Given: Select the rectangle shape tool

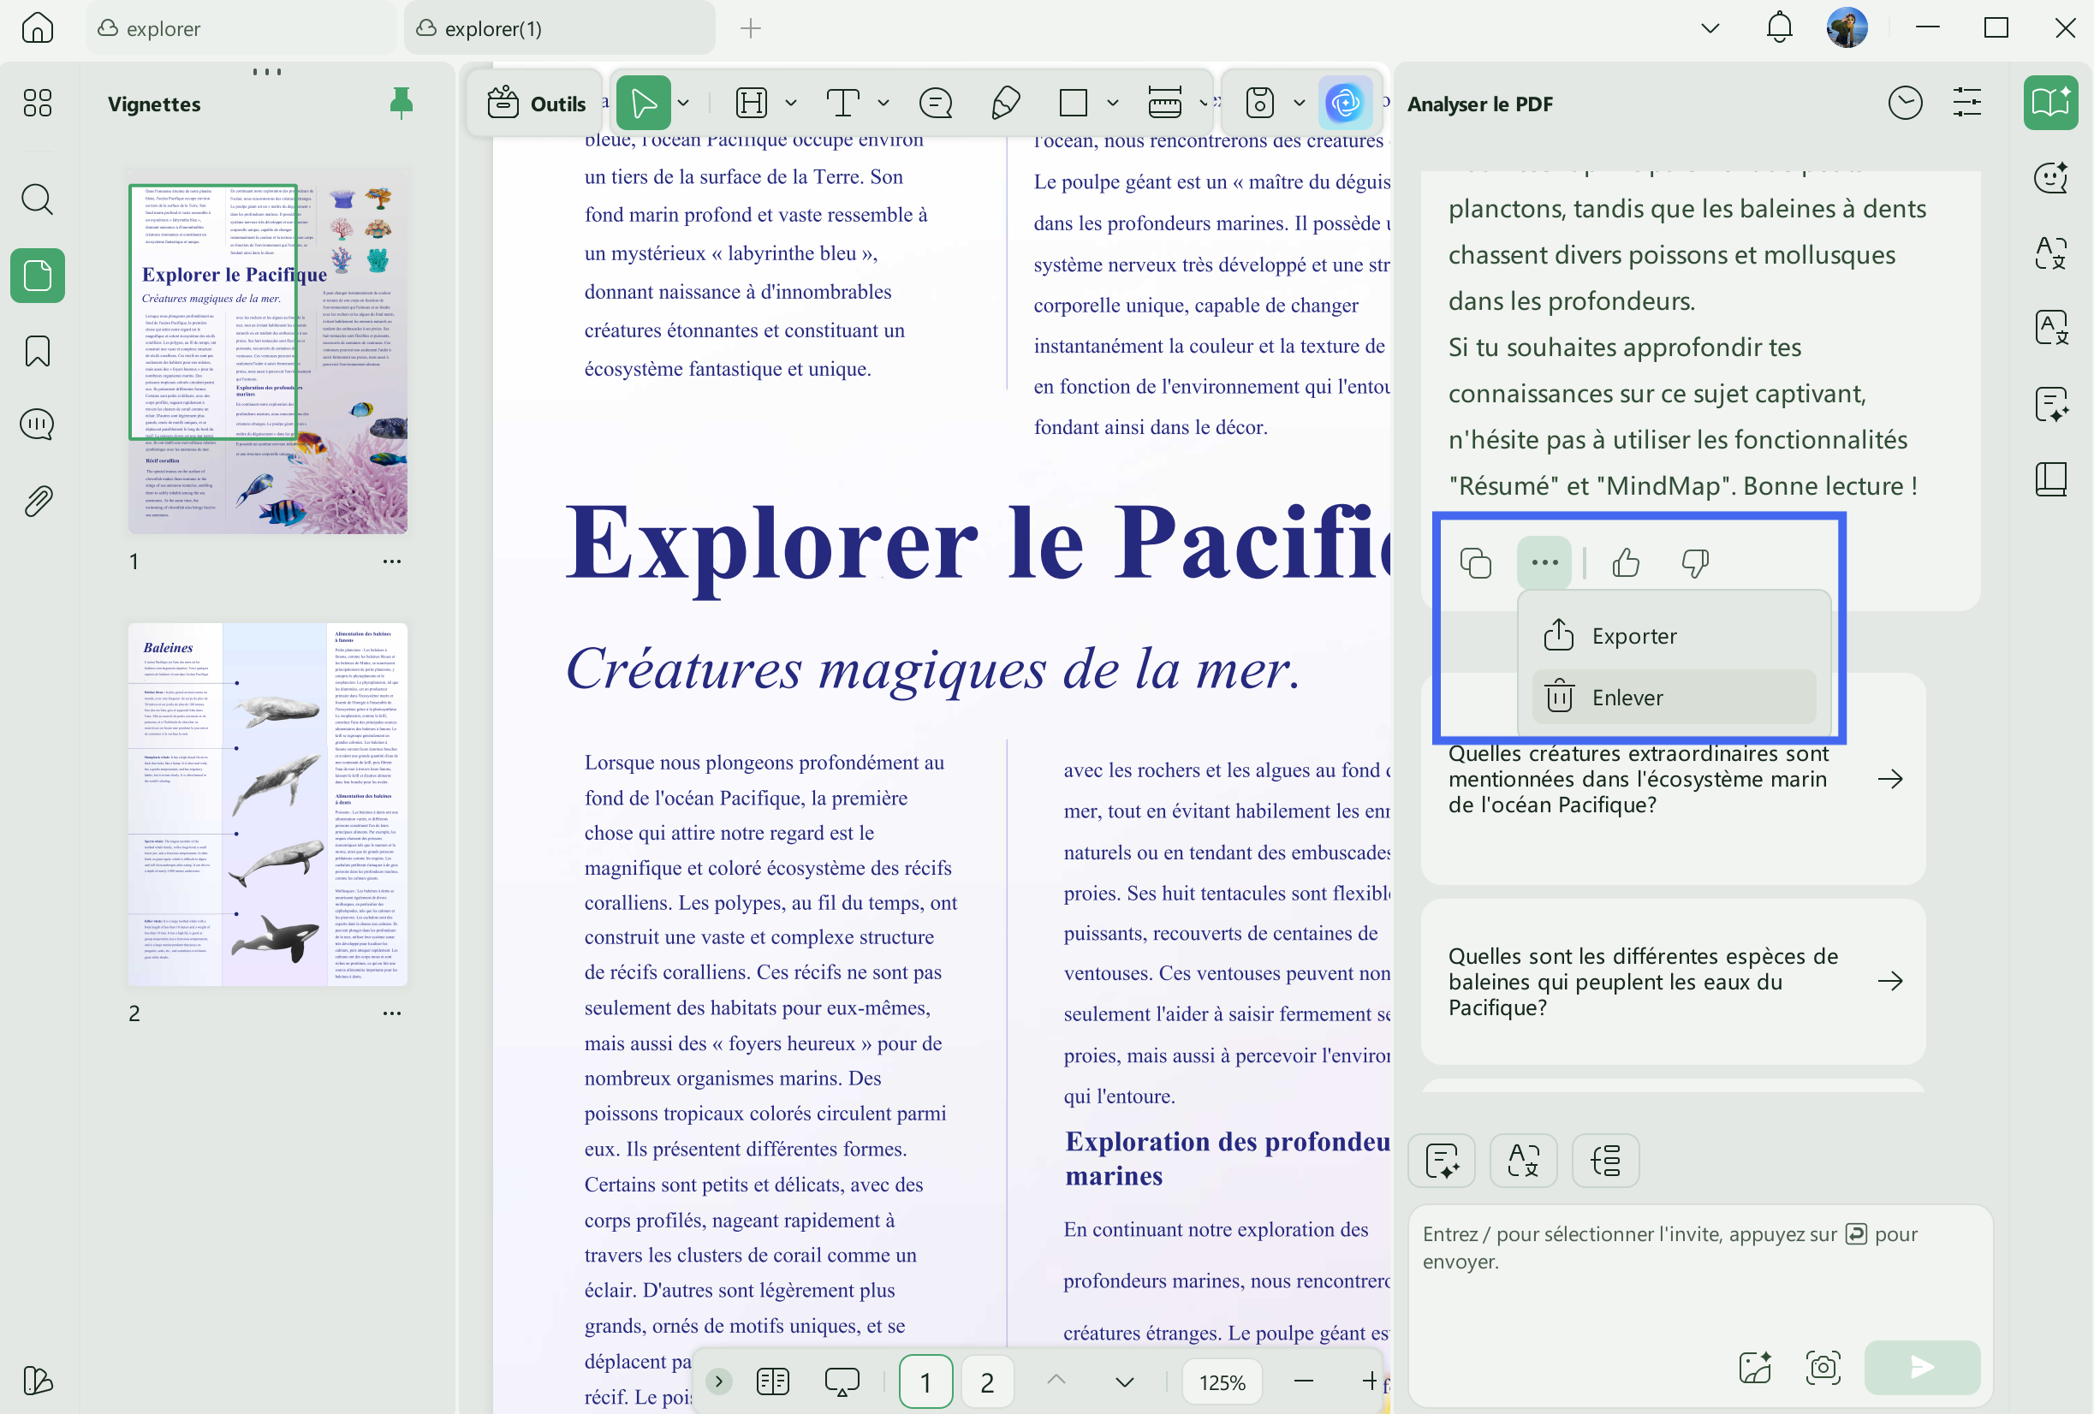Looking at the screenshot, I should click(1074, 104).
